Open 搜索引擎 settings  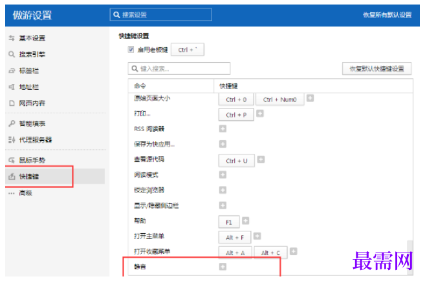click(32, 54)
